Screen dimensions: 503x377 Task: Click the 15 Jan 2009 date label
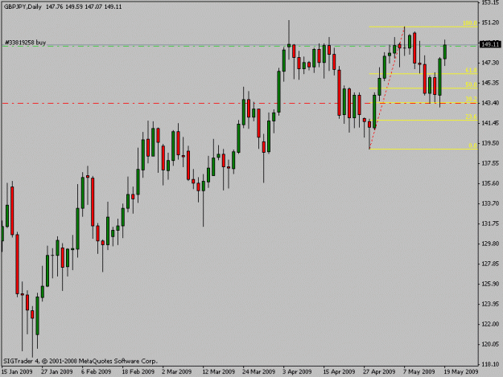click(x=17, y=371)
